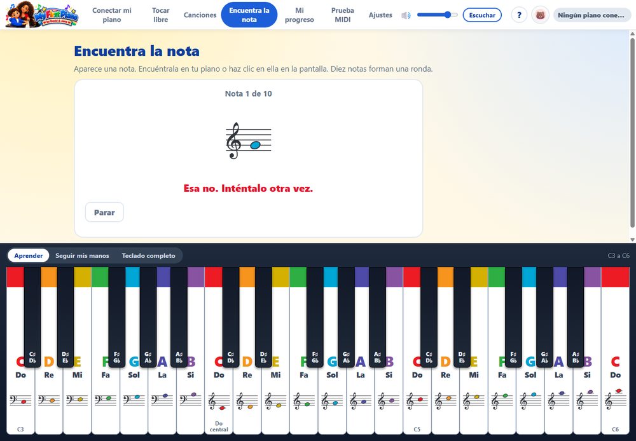This screenshot has height=441, width=636.
Task: Open Conectar mi piano tab
Action: point(112,15)
